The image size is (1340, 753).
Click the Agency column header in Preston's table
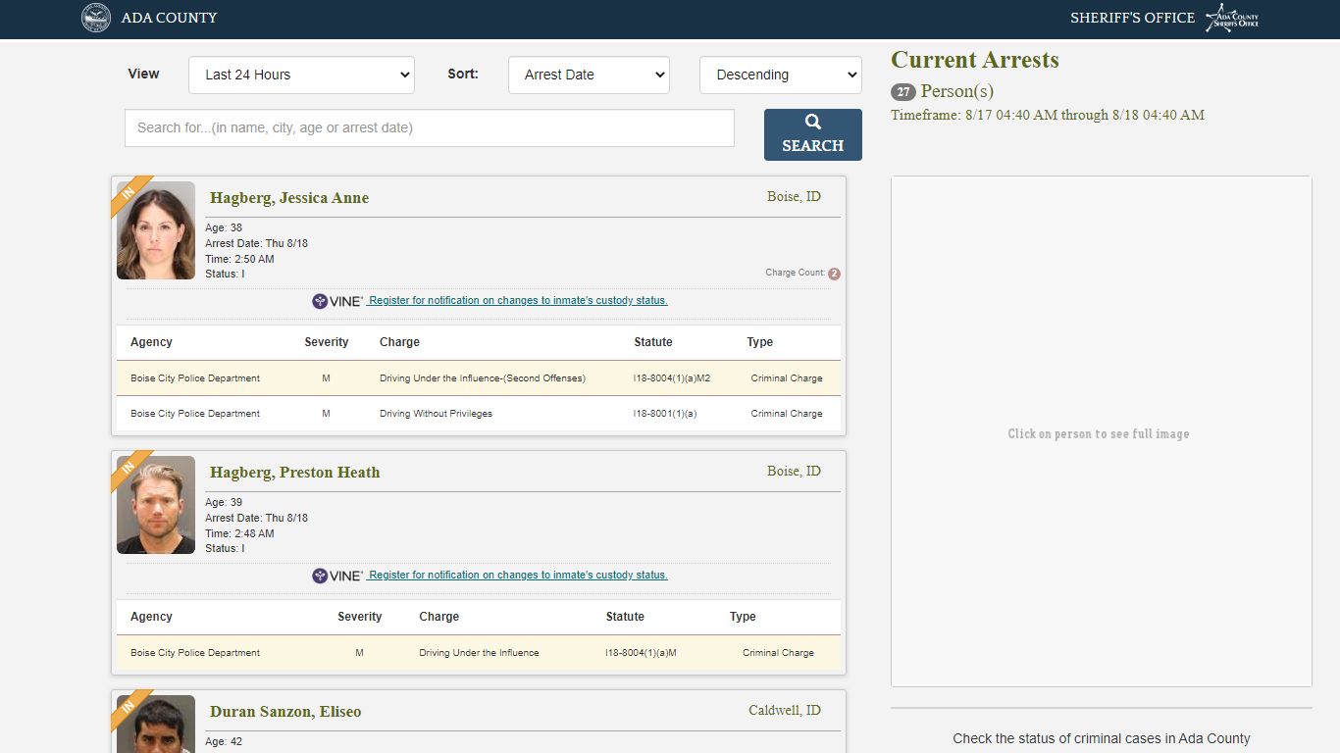click(151, 617)
